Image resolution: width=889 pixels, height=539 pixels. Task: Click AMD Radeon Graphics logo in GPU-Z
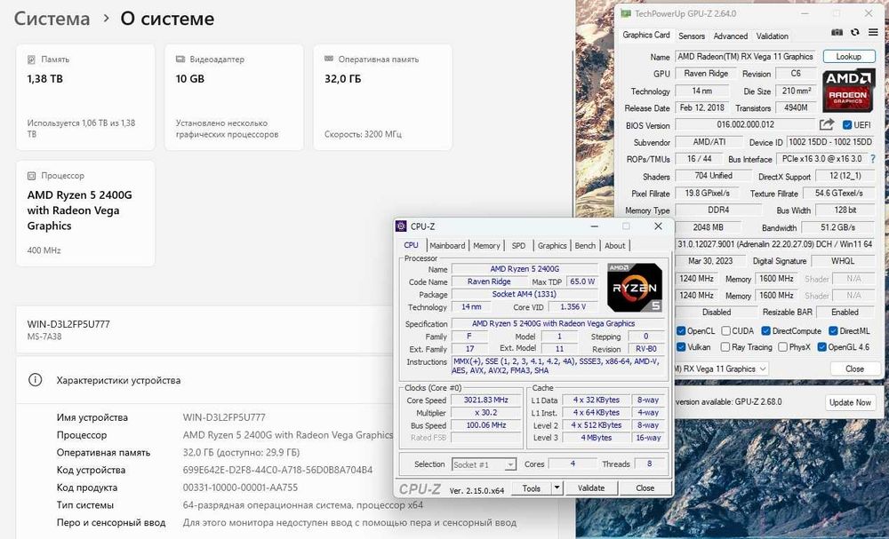(848, 91)
